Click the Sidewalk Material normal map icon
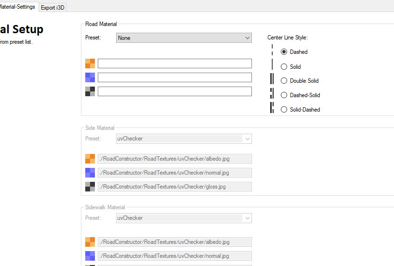Screen dimensions: 394x266 tap(90, 256)
